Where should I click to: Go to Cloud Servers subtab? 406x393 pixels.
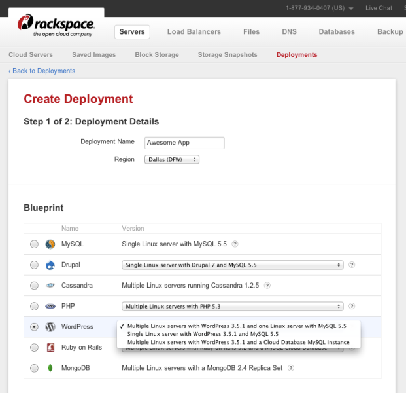click(31, 55)
